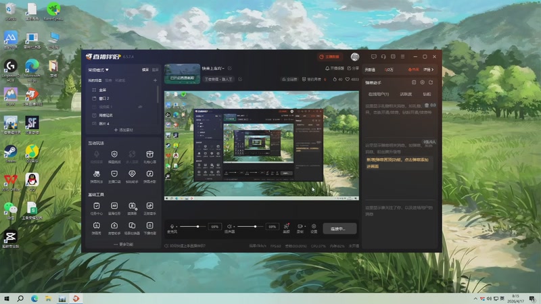Open the last tool in 基础工具 bottom row
541x304 pixels.
149,228
